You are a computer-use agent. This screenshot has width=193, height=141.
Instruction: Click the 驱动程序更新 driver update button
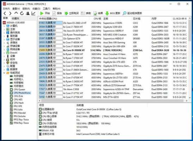tap(132, 13)
